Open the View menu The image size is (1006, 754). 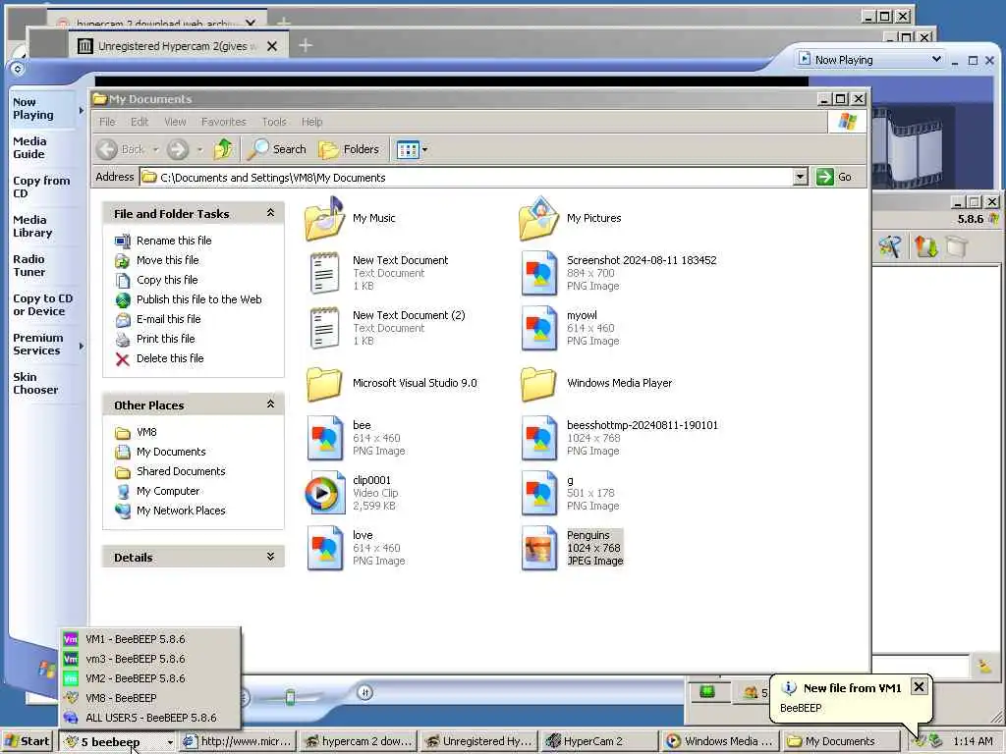(175, 122)
